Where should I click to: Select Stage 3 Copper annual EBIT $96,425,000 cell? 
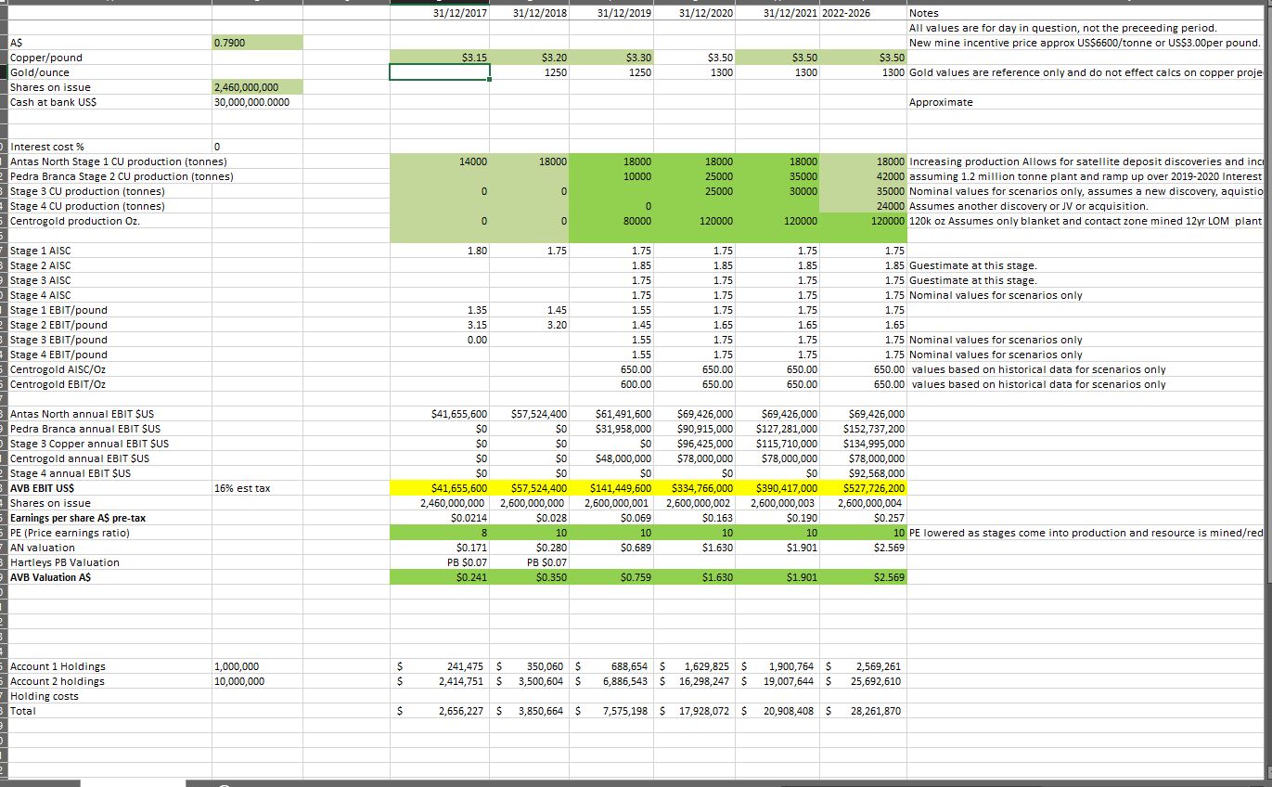tap(696, 444)
